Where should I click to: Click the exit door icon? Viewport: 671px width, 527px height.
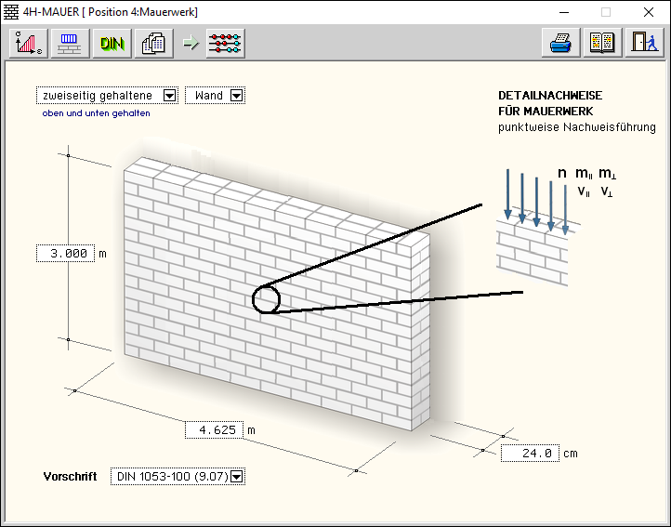(x=643, y=44)
